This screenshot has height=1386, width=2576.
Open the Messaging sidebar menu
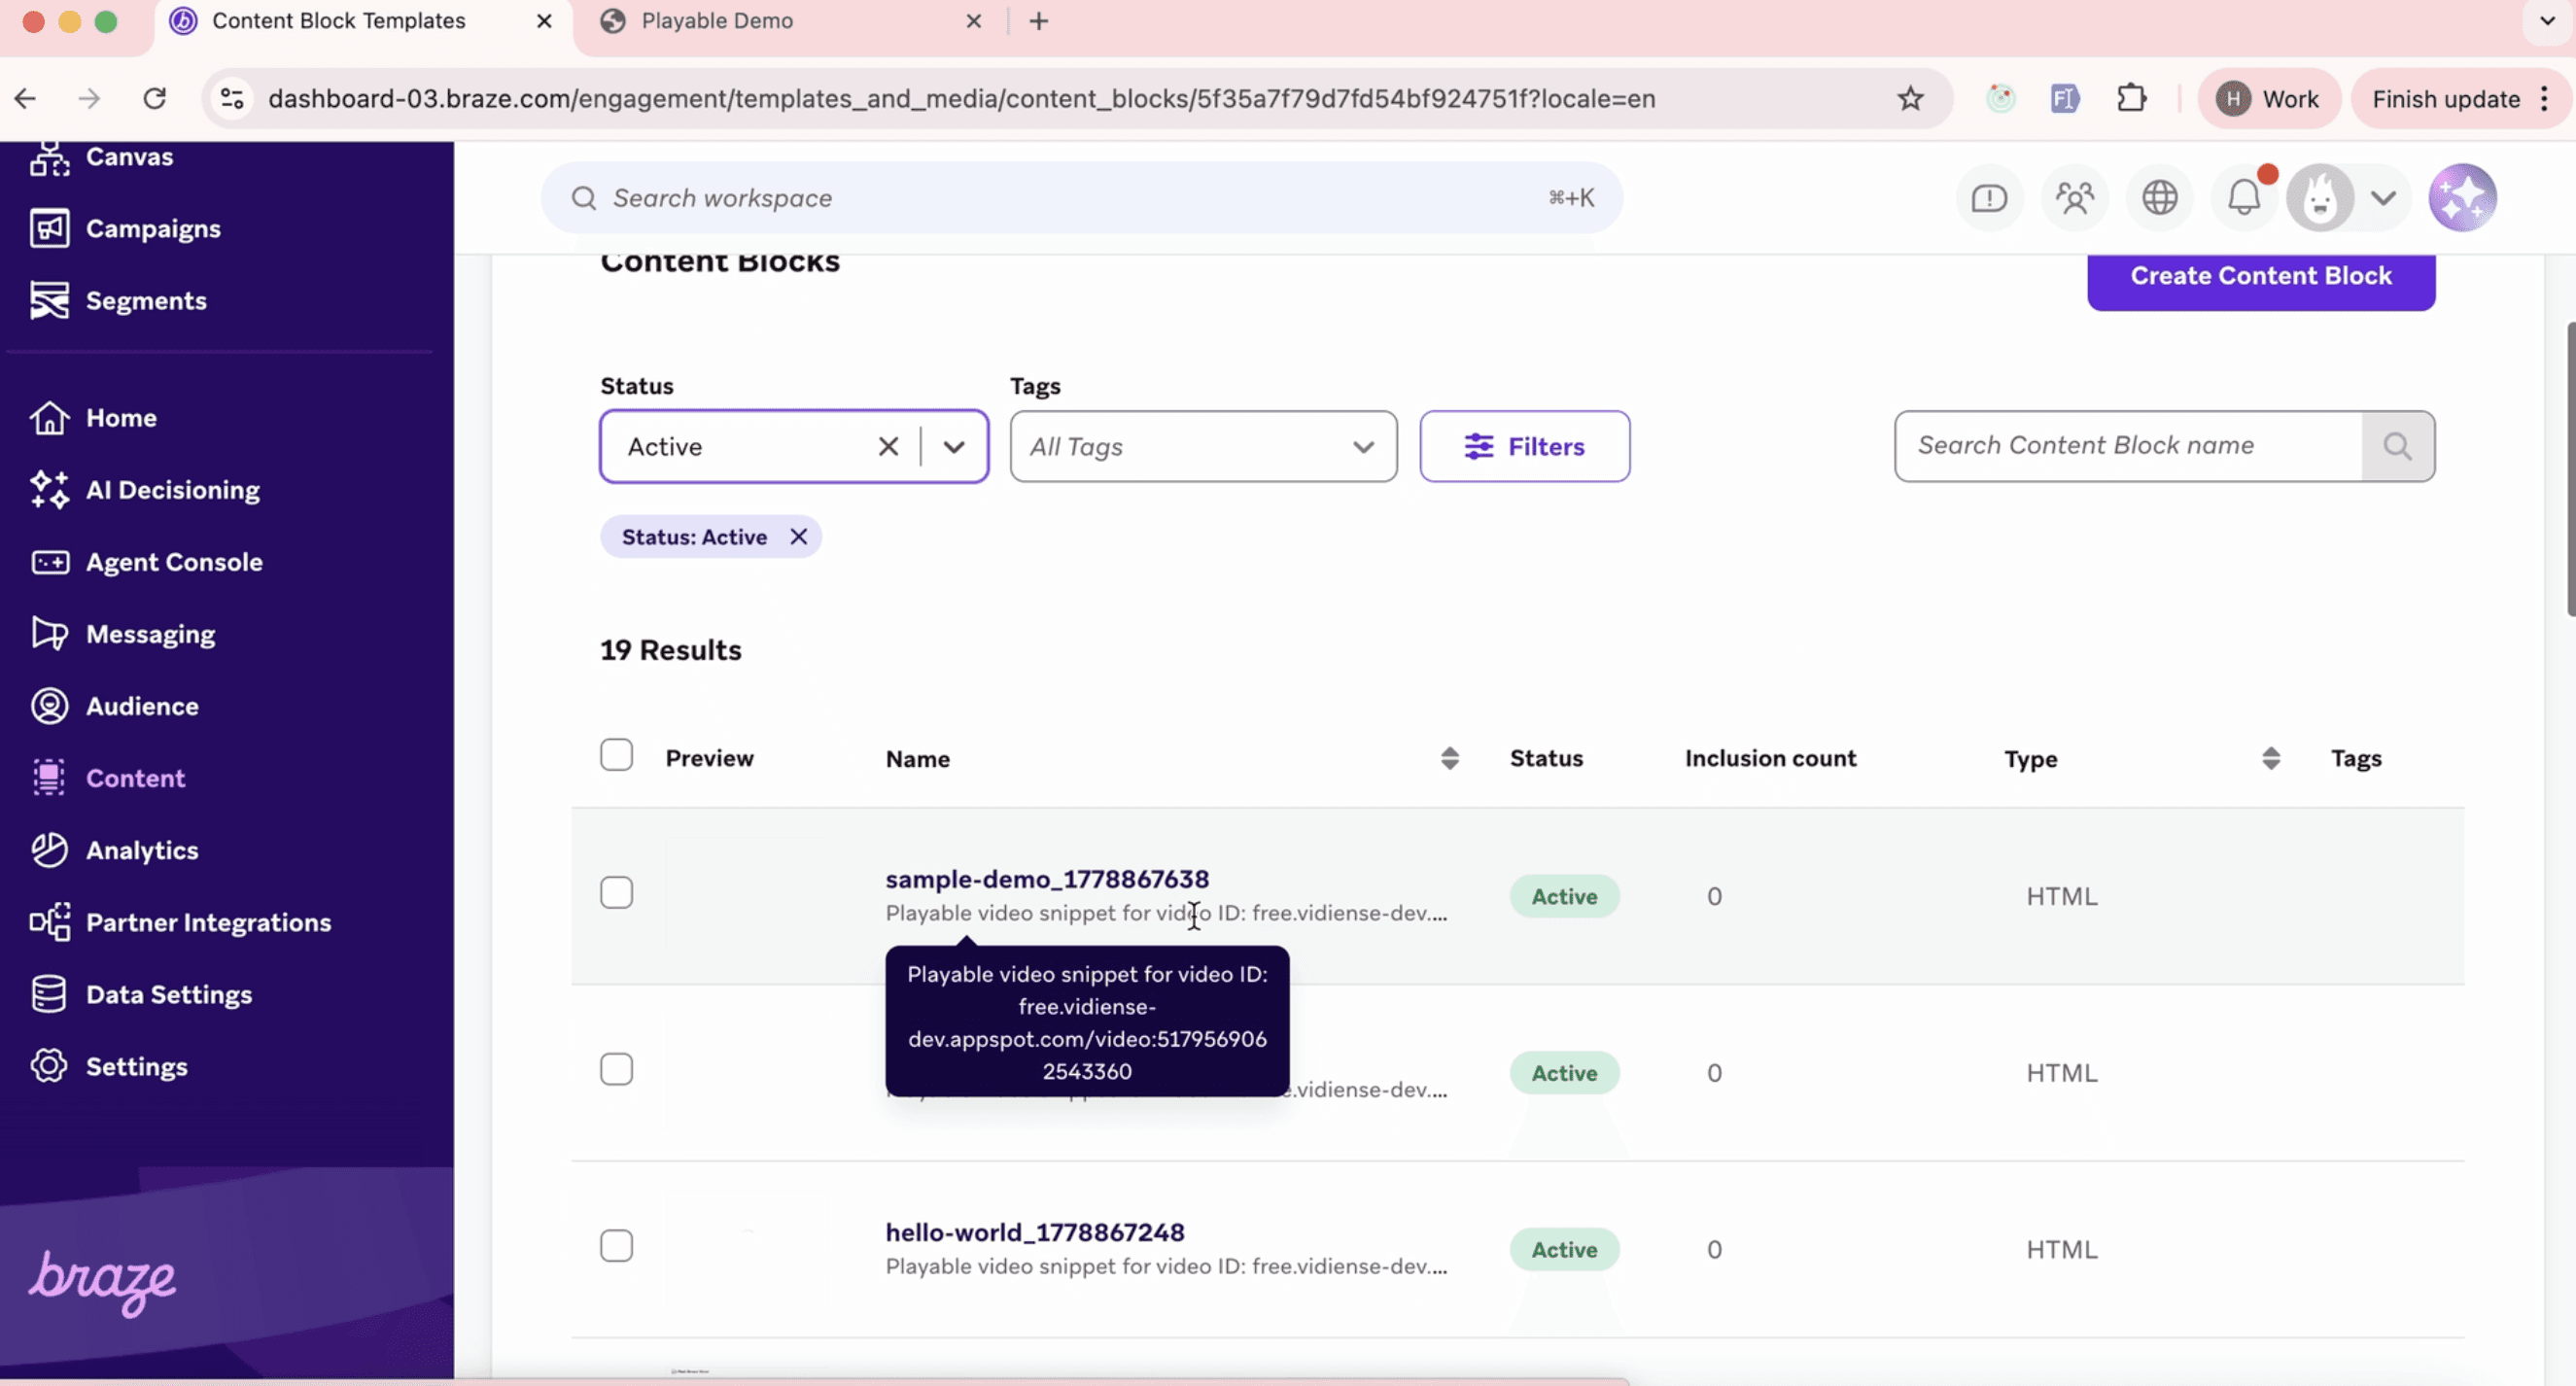[x=122, y=634]
